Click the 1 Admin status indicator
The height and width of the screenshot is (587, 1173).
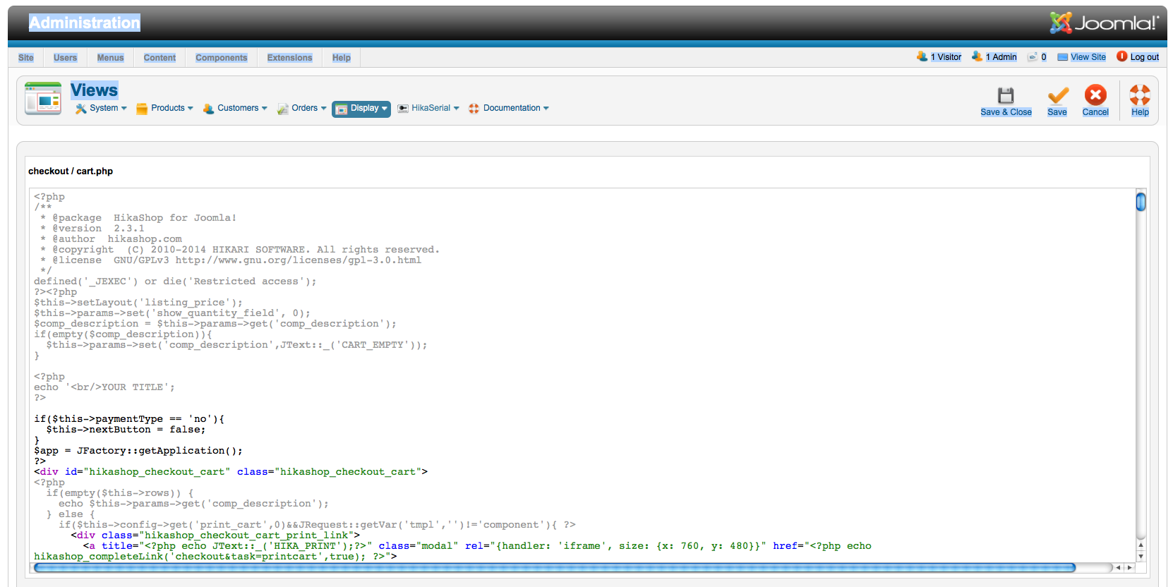(x=994, y=57)
